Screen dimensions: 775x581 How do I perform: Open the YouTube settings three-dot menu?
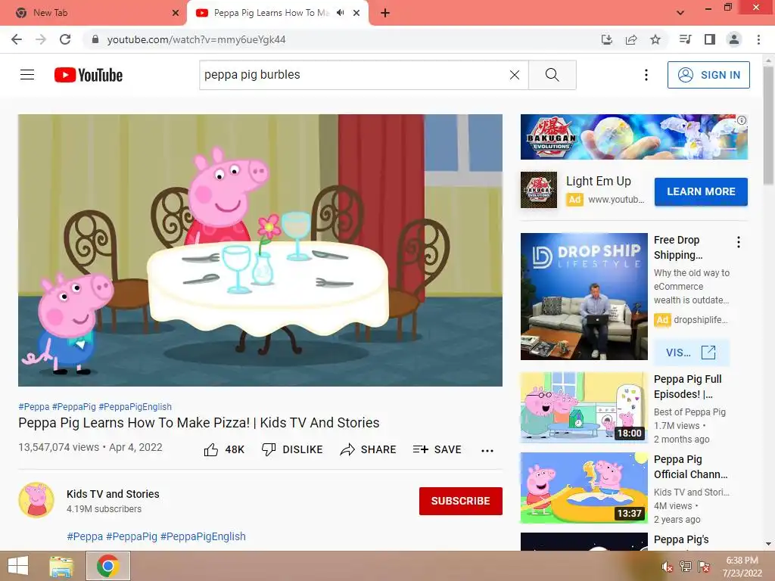(x=646, y=75)
